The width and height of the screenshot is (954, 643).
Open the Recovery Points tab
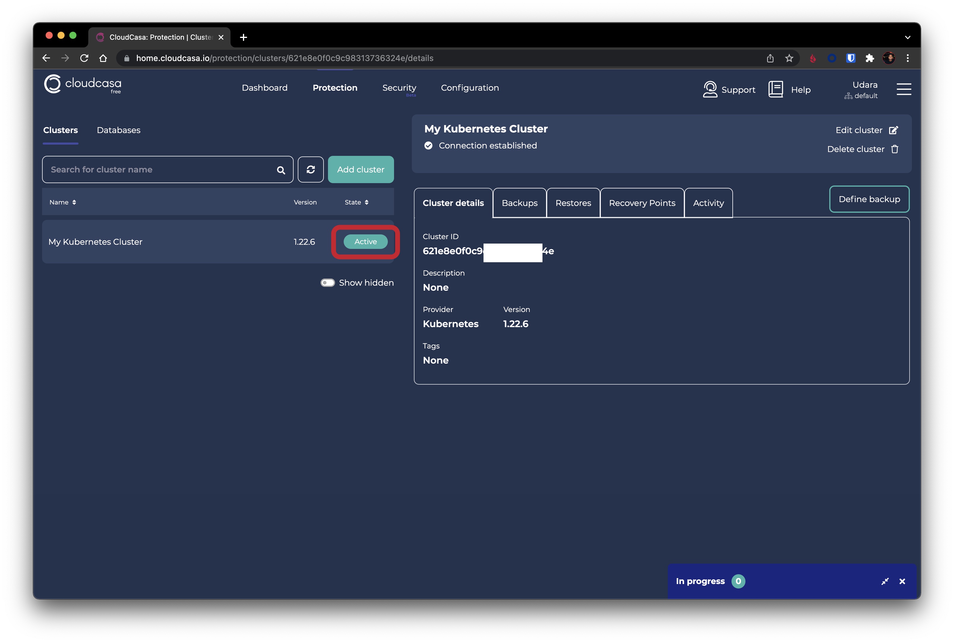coord(642,203)
